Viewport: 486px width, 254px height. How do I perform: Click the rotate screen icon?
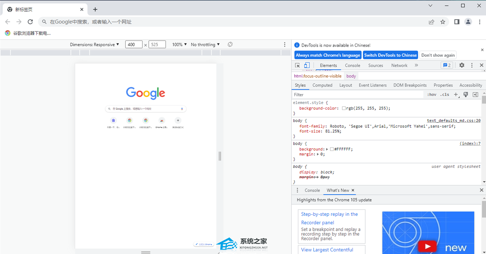click(x=230, y=44)
